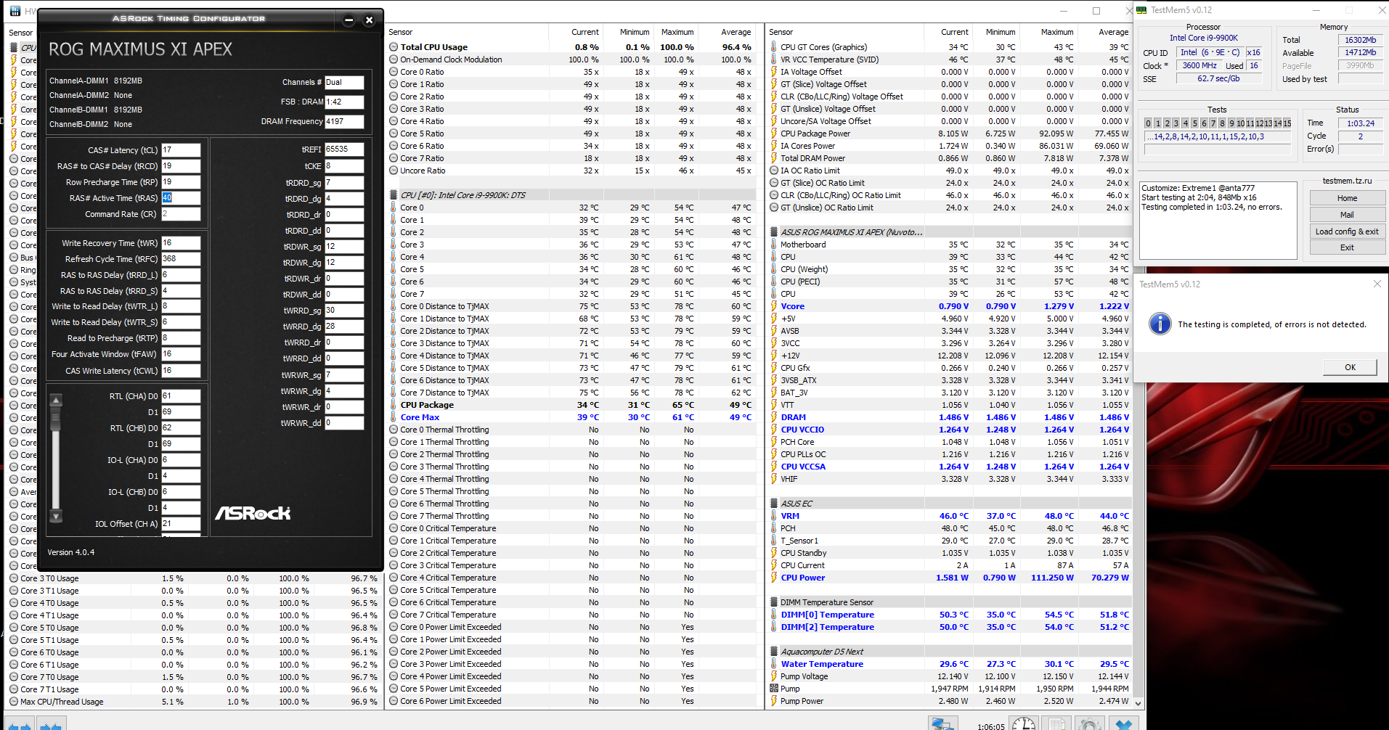Click the Maximum column header in middle sensor panel

(x=677, y=32)
